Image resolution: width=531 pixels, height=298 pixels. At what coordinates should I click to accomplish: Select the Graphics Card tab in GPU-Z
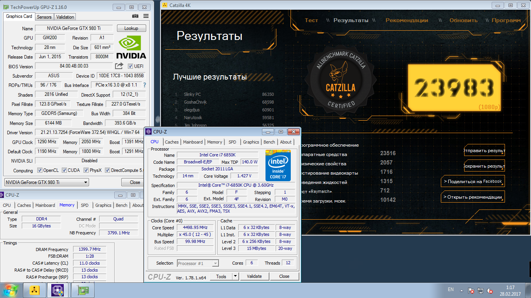coord(19,16)
